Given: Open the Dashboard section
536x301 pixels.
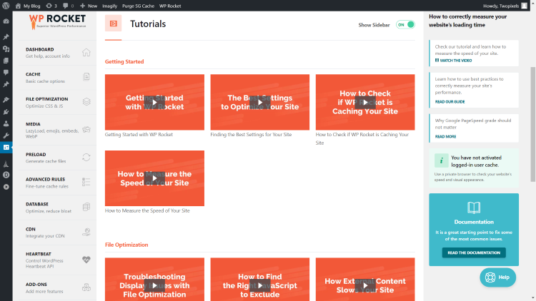Looking at the screenshot, I should pos(57,53).
